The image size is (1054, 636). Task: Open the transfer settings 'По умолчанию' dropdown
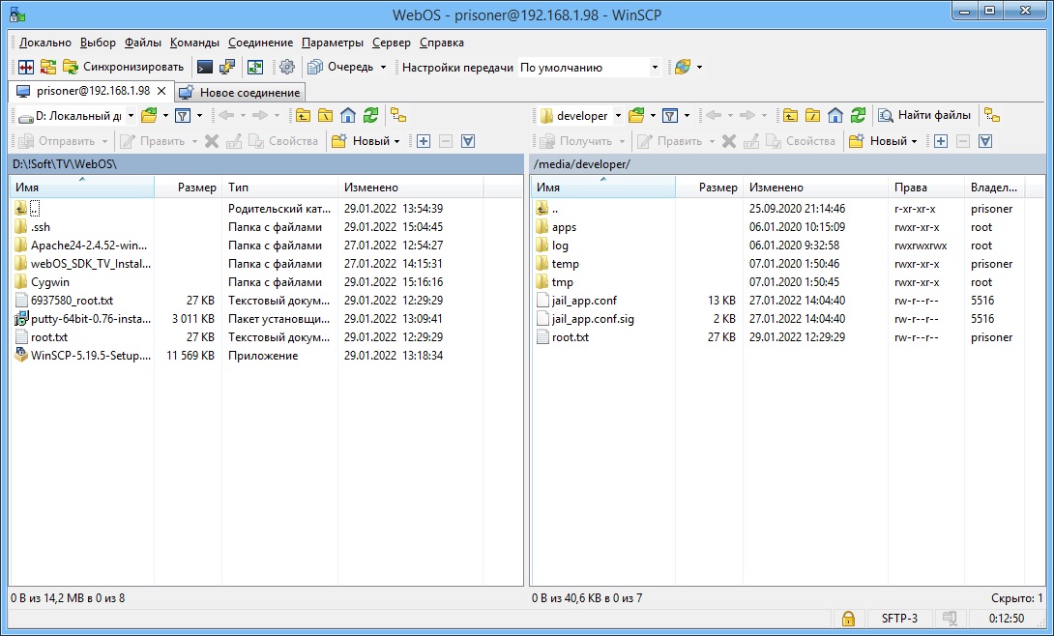click(655, 68)
